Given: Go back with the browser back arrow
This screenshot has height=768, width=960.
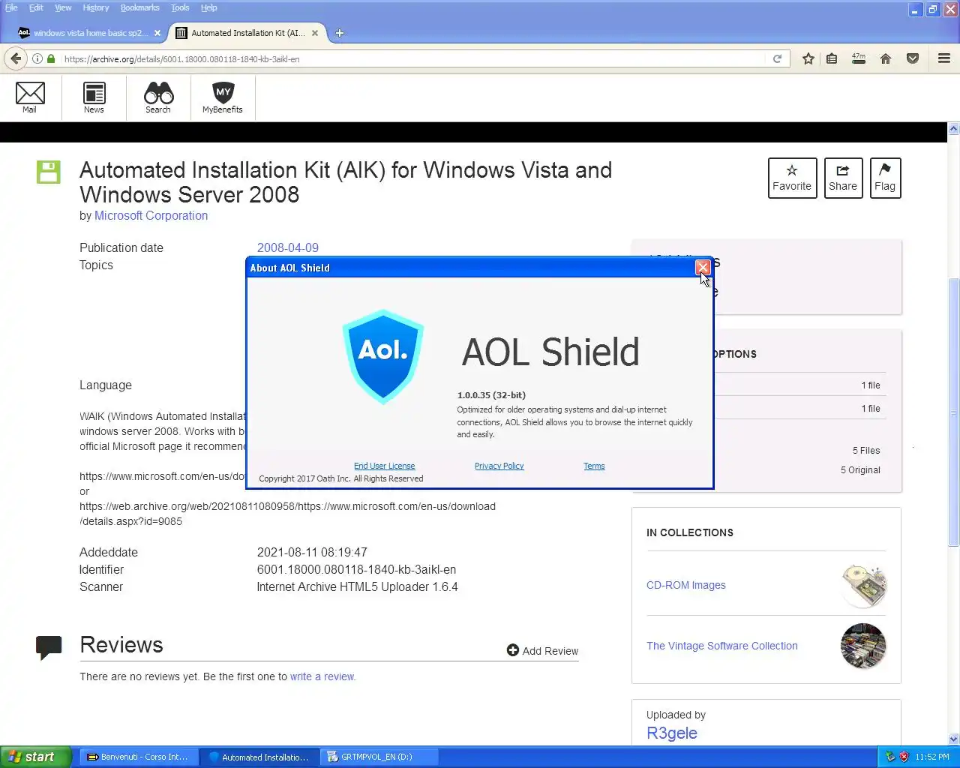Looking at the screenshot, I should pyautogui.click(x=16, y=58).
